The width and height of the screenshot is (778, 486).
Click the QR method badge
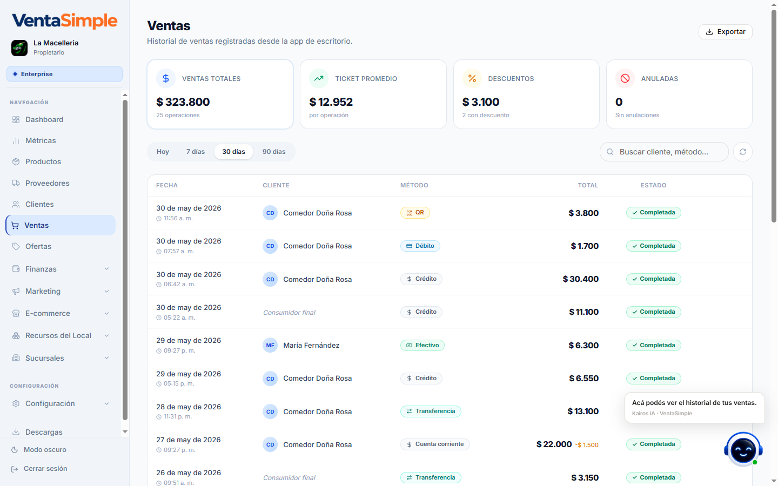pos(415,213)
